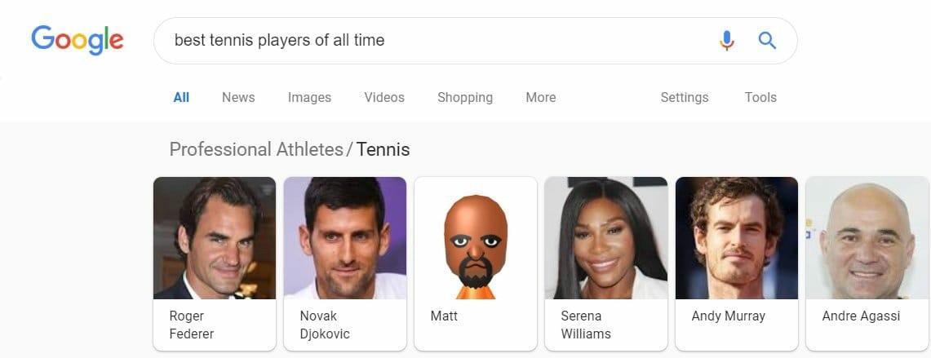
Task: Click the magnifying glass search icon
Action: 767,41
